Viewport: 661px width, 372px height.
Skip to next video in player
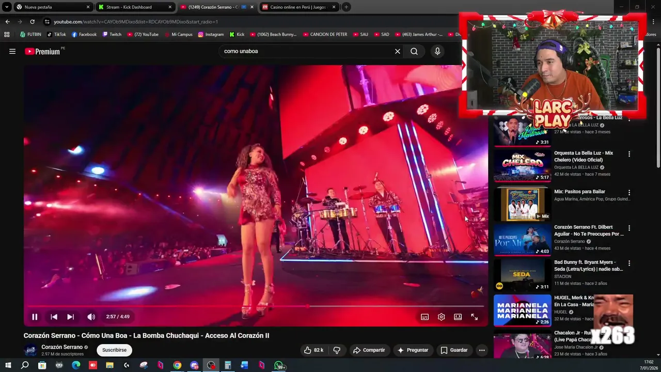[x=70, y=317]
